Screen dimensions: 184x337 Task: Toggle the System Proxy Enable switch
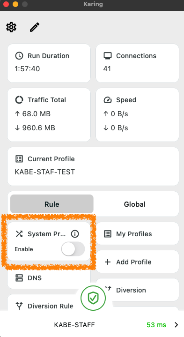tap(73, 249)
